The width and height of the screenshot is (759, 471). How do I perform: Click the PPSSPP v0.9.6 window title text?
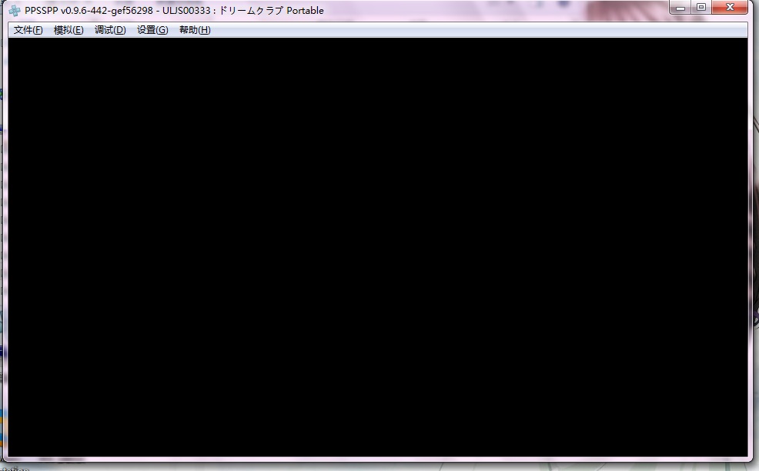click(x=89, y=11)
